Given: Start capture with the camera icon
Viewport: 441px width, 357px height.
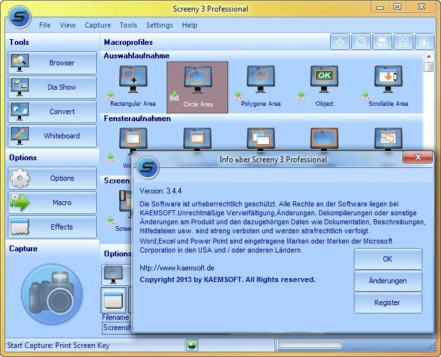Looking at the screenshot, I should pos(52,294).
